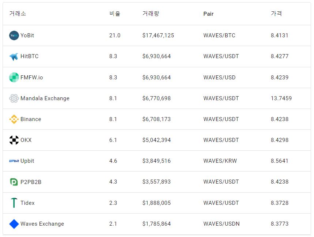
Task: Sort by the 거래량 column header
Action: click(151, 14)
